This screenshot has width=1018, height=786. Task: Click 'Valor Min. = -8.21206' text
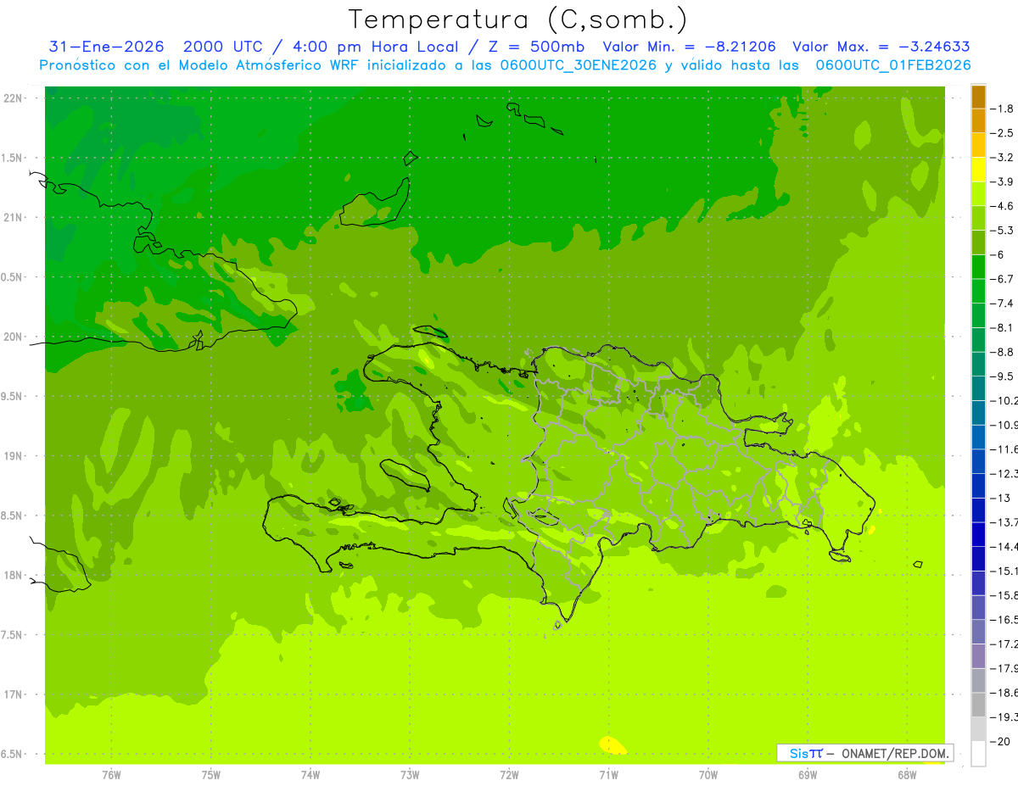pyautogui.click(x=689, y=47)
